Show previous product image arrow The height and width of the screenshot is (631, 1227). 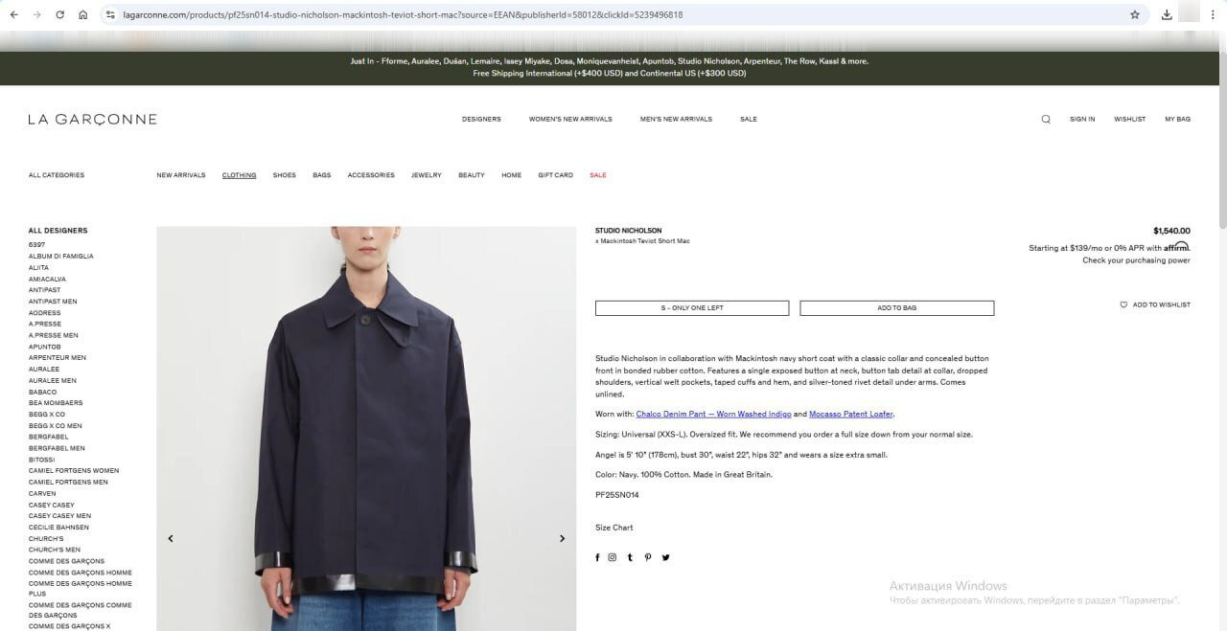(171, 538)
